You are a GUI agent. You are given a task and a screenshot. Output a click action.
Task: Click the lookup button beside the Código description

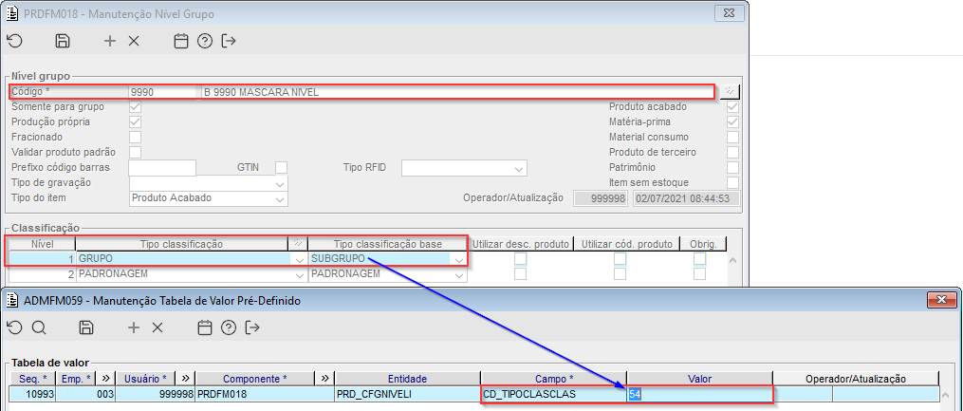[x=730, y=91]
